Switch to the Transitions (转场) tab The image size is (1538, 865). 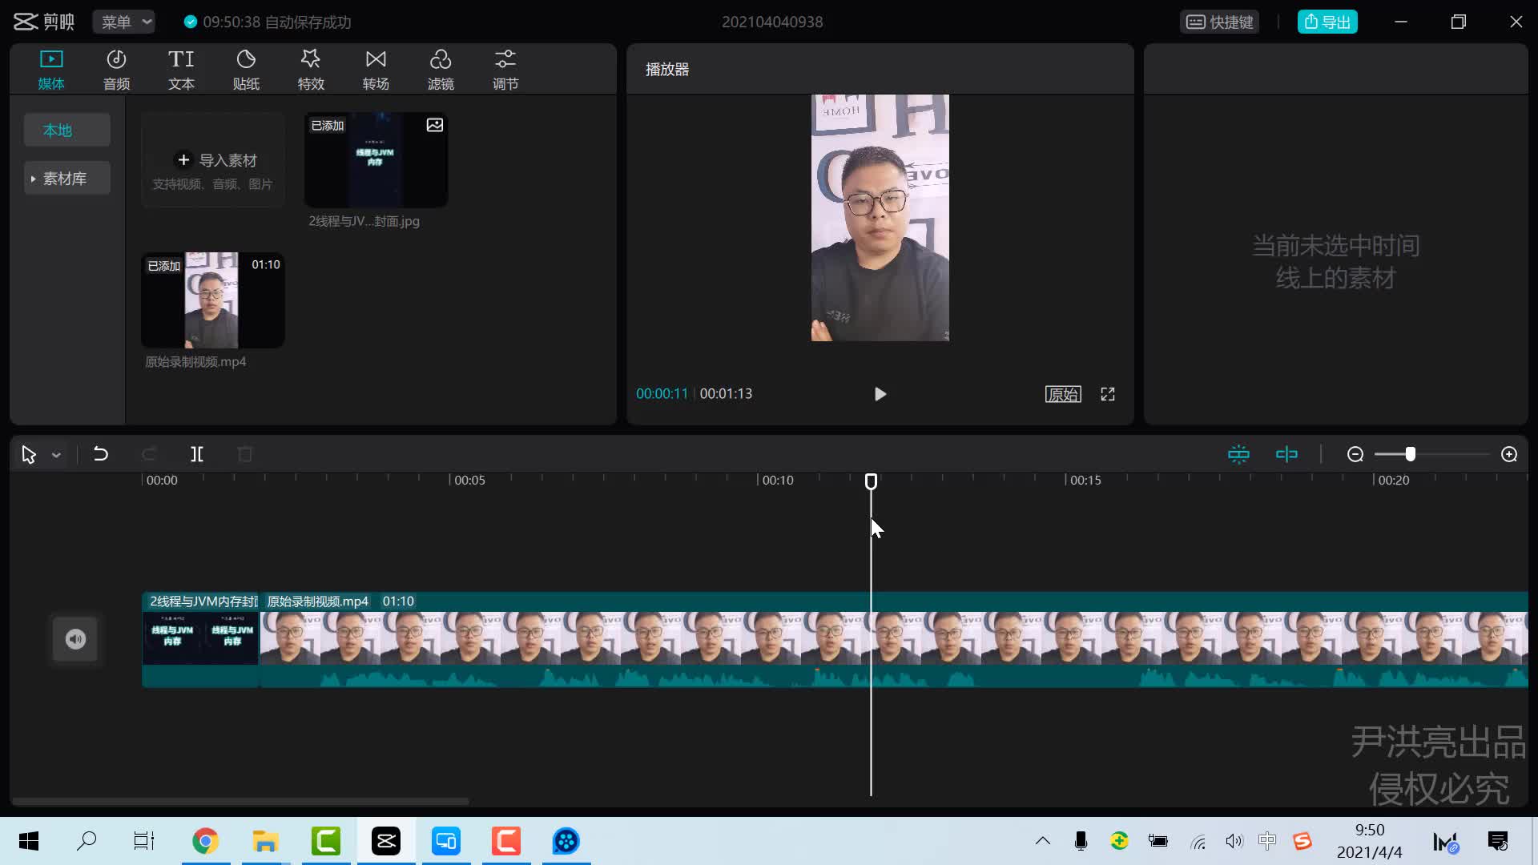click(376, 70)
